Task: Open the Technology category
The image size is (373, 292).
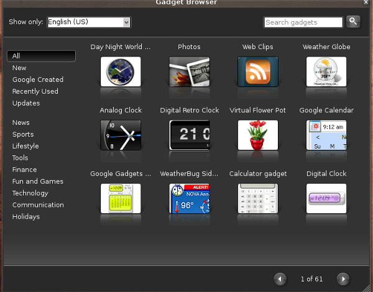Action: pyautogui.click(x=30, y=193)
